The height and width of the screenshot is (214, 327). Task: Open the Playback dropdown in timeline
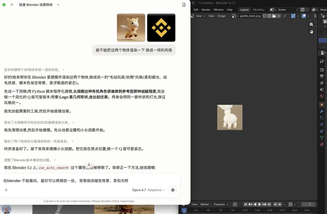221,204
